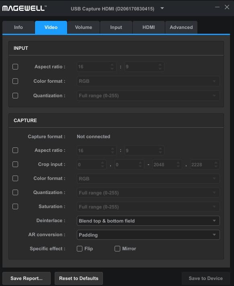Viewport: 234px width, 286px height.
Task: Open the Capture Color format RGB dropdown
Action: [148, 178]
